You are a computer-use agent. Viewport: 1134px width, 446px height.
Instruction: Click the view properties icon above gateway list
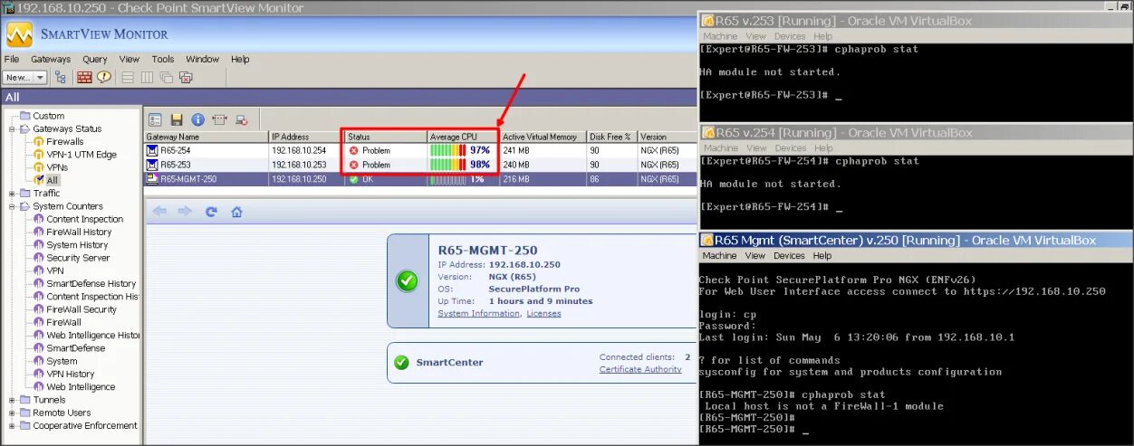point(155,119)
